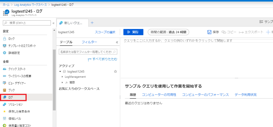
Task: Click the ソリューション puzzle icon
Action: [x=5, y=104]
